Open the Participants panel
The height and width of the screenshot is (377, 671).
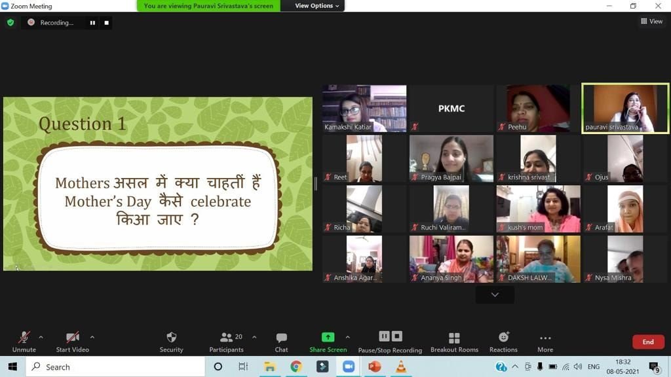click(x=226, y=342)
